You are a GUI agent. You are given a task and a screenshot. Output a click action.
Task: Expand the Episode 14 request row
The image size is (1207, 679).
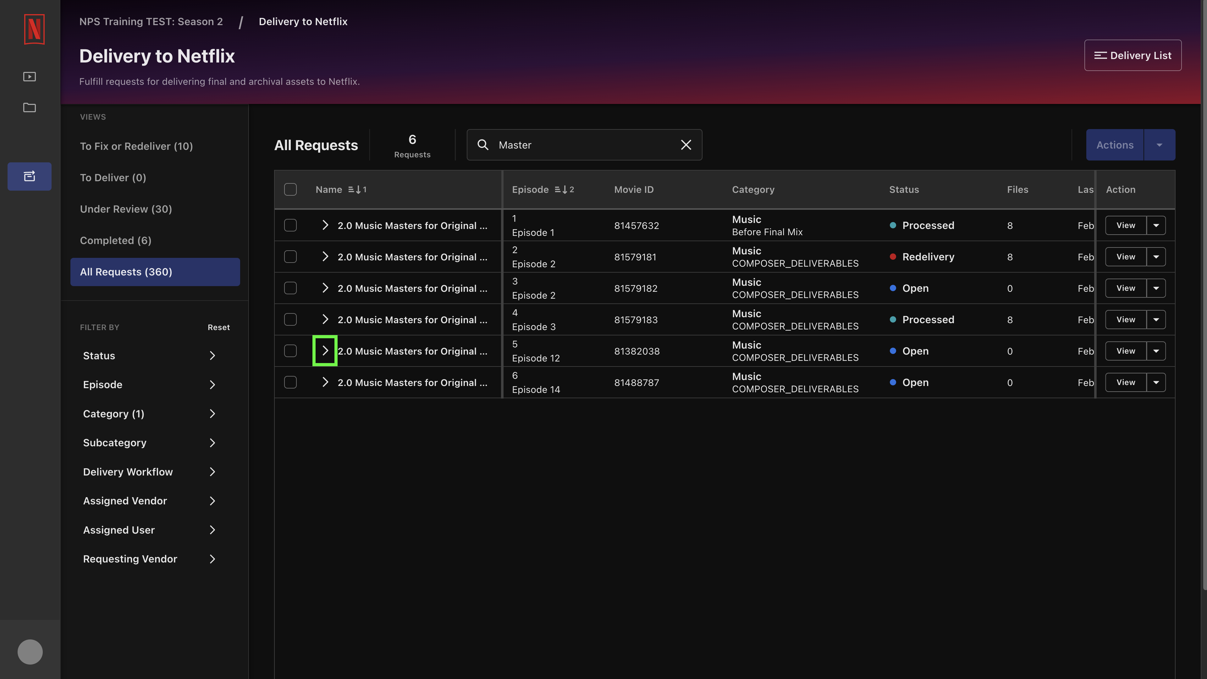point(325,382)
